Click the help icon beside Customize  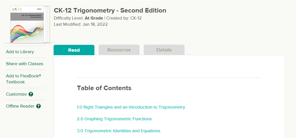click(x=31, y=94)
